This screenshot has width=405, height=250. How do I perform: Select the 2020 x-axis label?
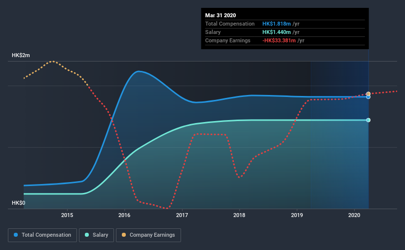point(354,215)
